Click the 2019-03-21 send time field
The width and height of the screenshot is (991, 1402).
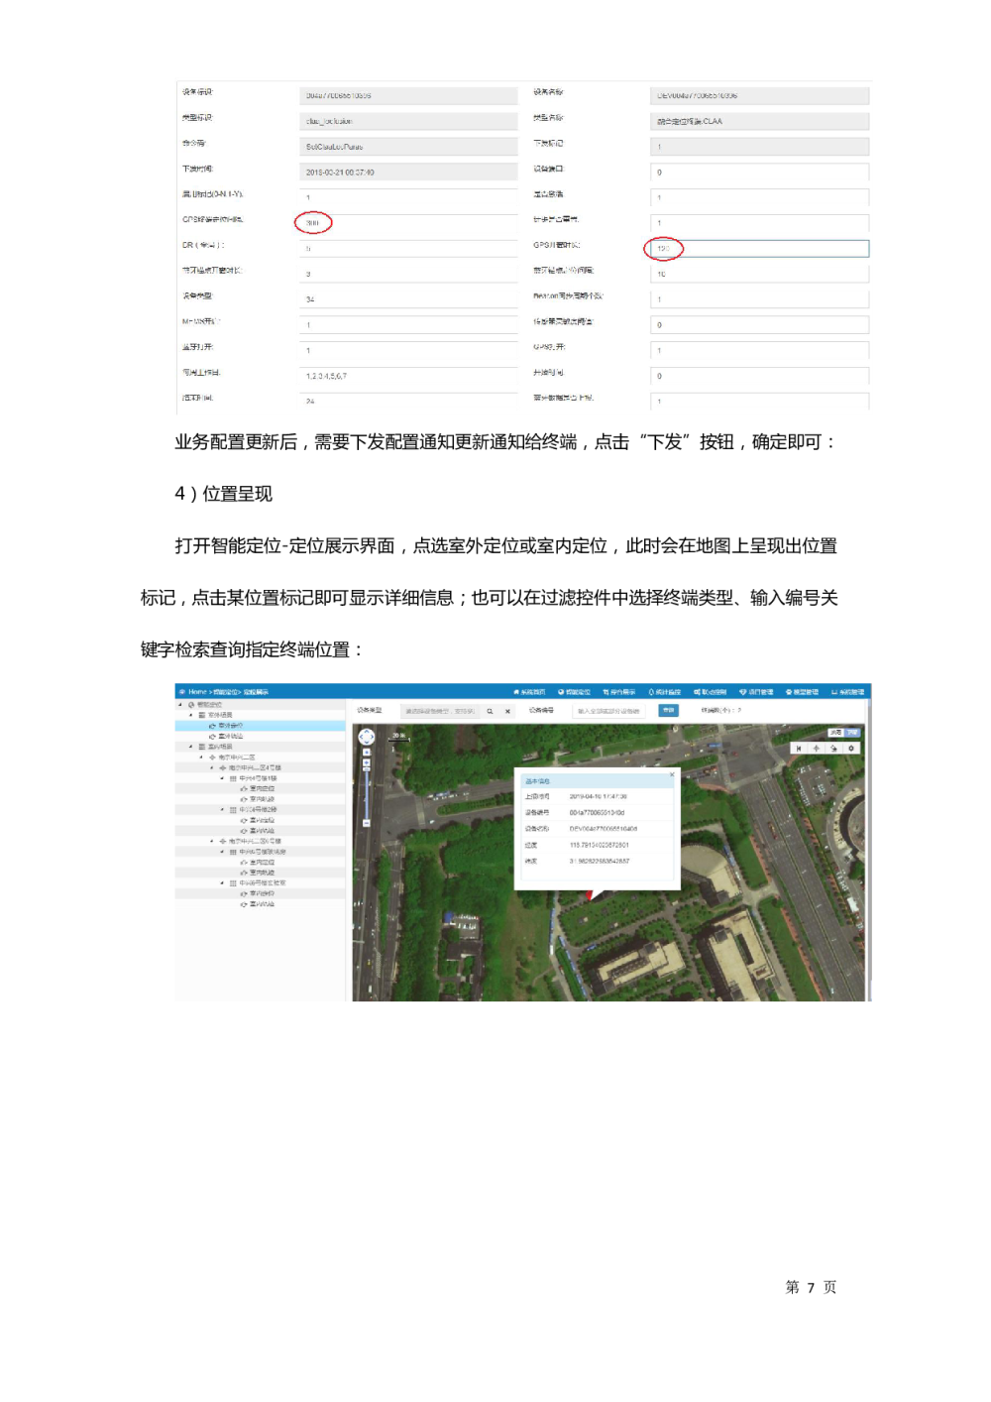(408, 173)
